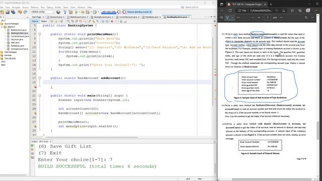Click the Save All icon in NetBeans toolbar
The width and height of the screenshot is (322, 181).
[13, 12]
